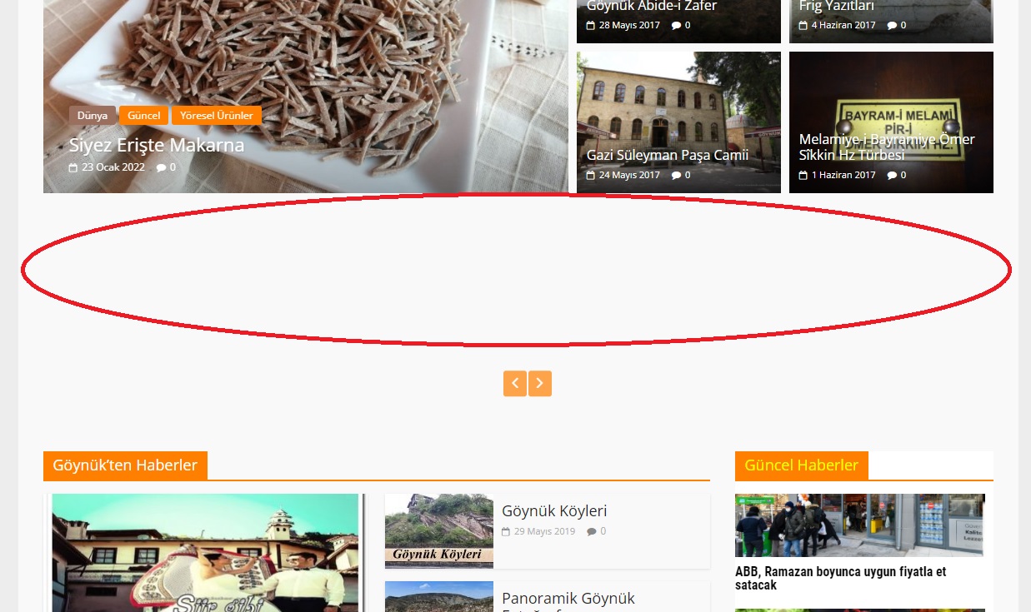Open the ABB Ramazan et satacak news thumbnail
1031x612 pixels.
pos(859,525)
